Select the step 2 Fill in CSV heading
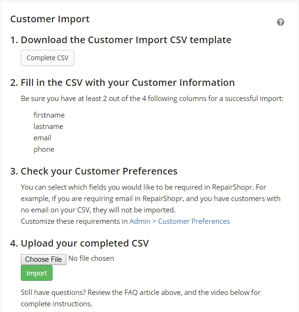 123,83
